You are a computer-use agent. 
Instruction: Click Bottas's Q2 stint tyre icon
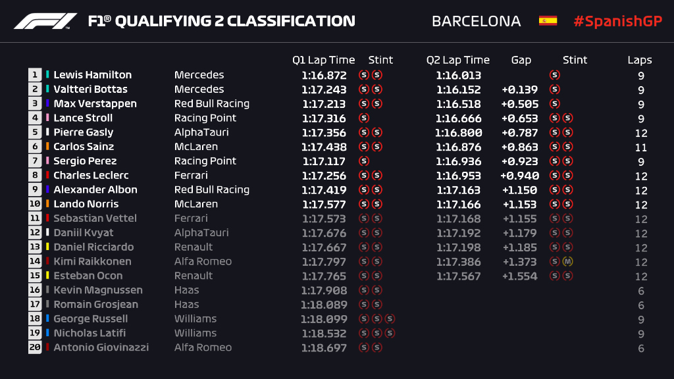point(555,89)
